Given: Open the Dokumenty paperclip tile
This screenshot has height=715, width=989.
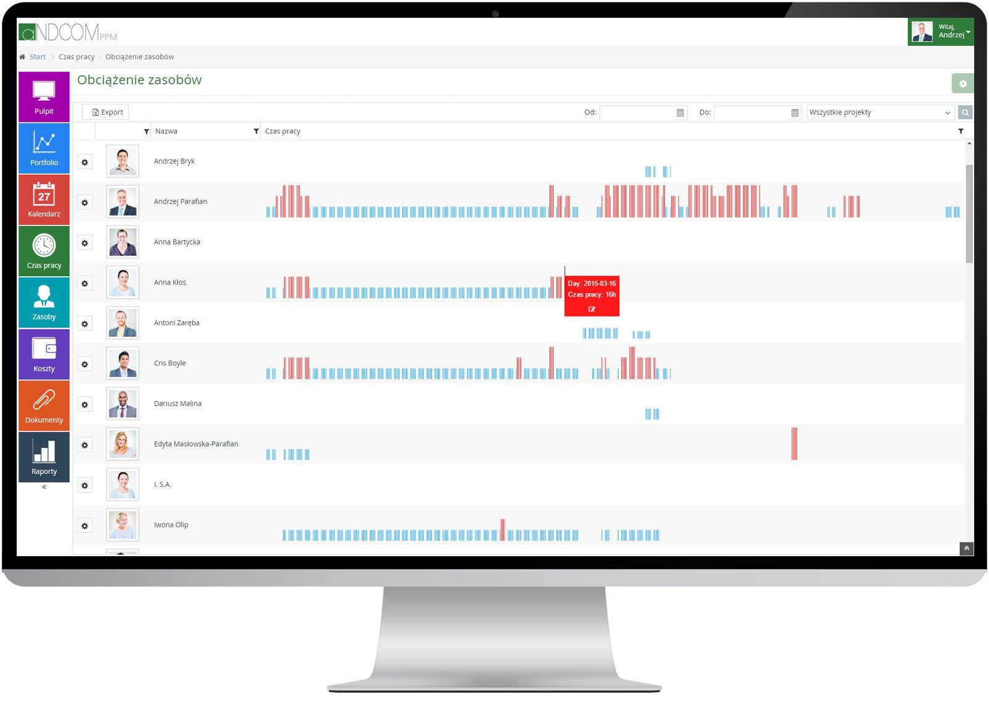Looking at the screenshot, I should 44,405.
